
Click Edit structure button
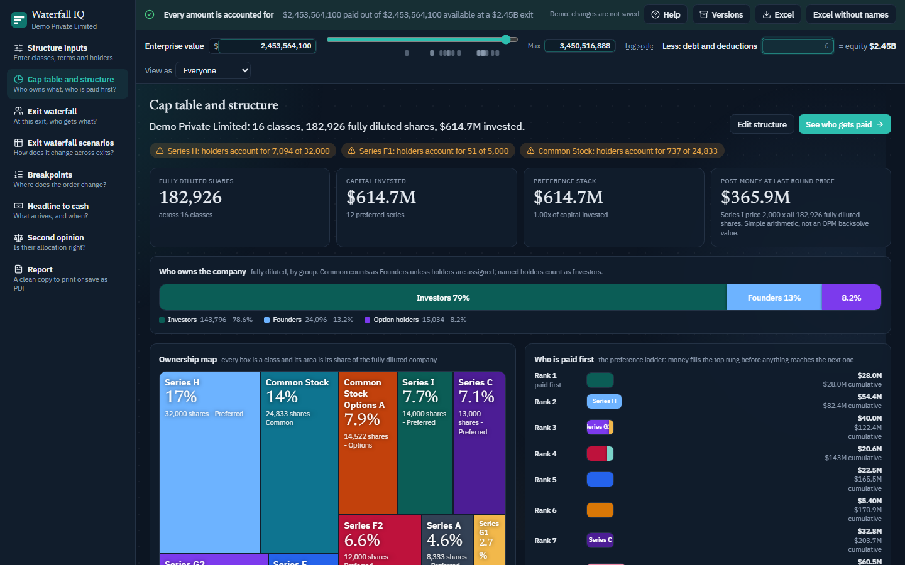(x=762, y=124)
